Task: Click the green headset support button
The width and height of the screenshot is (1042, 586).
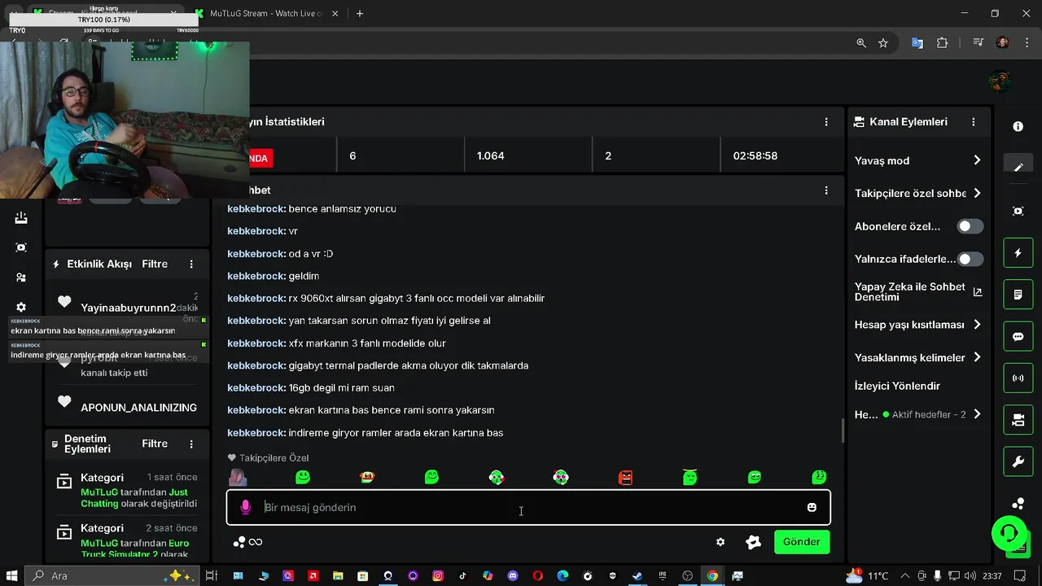Action: 1009,534
